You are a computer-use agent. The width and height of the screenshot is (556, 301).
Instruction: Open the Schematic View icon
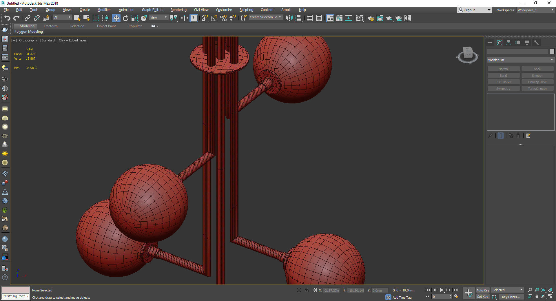349,18
